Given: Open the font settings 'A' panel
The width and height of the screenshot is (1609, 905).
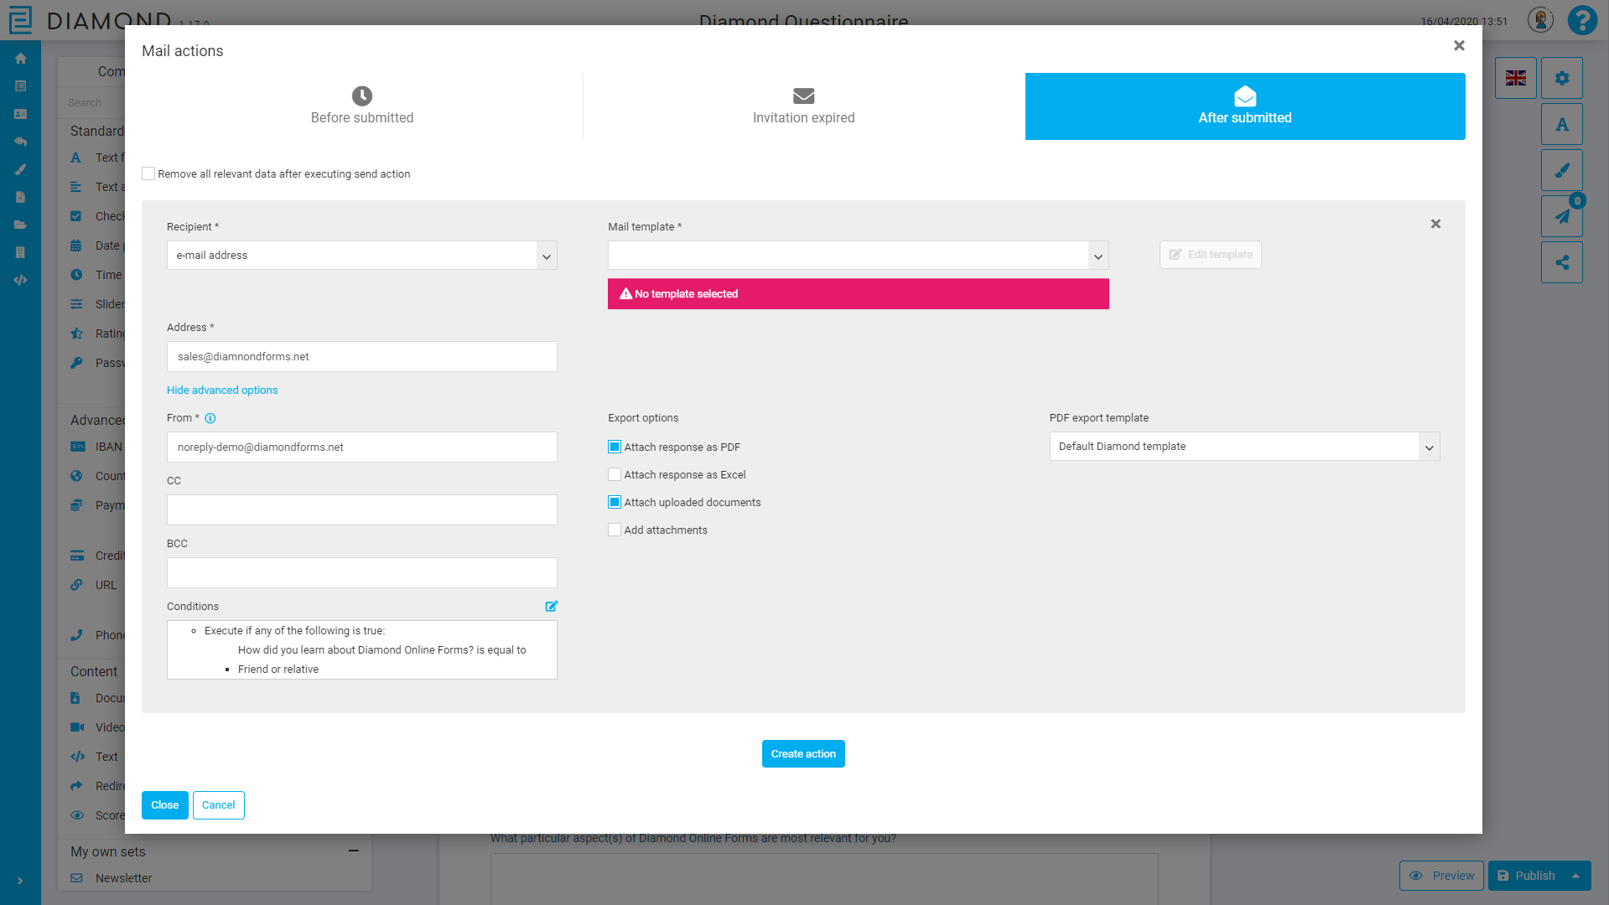Looking at the screenshot, I should (1561, 123).
